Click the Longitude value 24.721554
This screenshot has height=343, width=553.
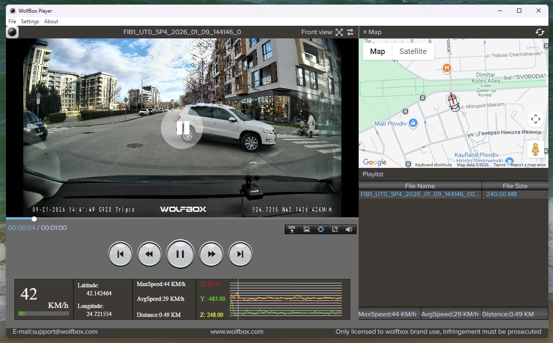point(99,314)
